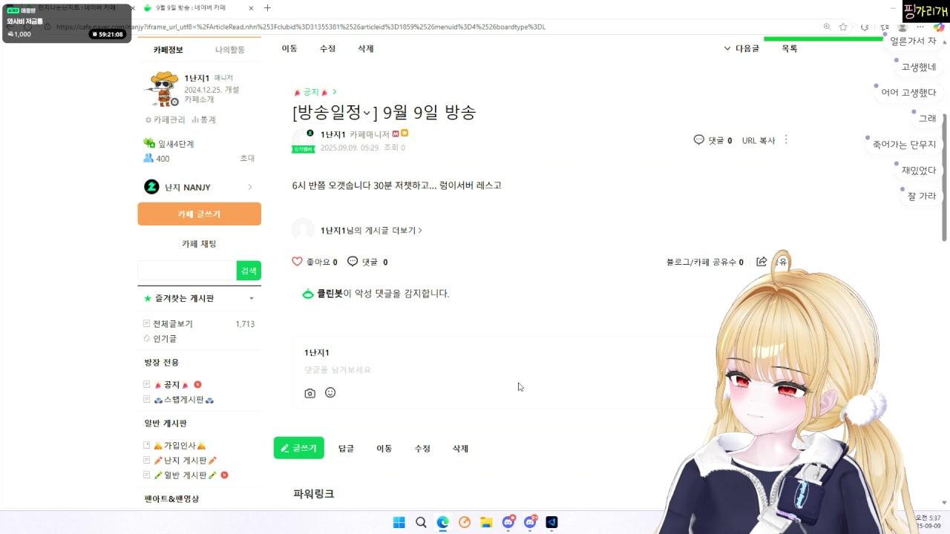Click the comment count icon in post header
950x534 pixels.
(x=698, y=139)
